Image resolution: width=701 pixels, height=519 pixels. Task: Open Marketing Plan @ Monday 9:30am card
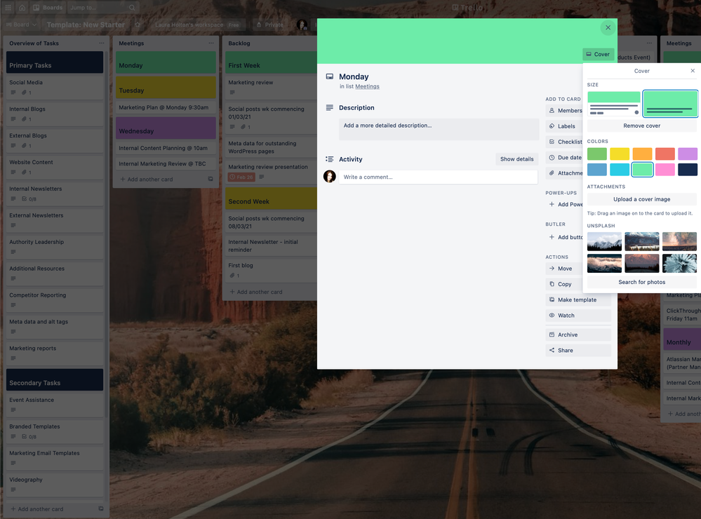click(x=166, y=108)
